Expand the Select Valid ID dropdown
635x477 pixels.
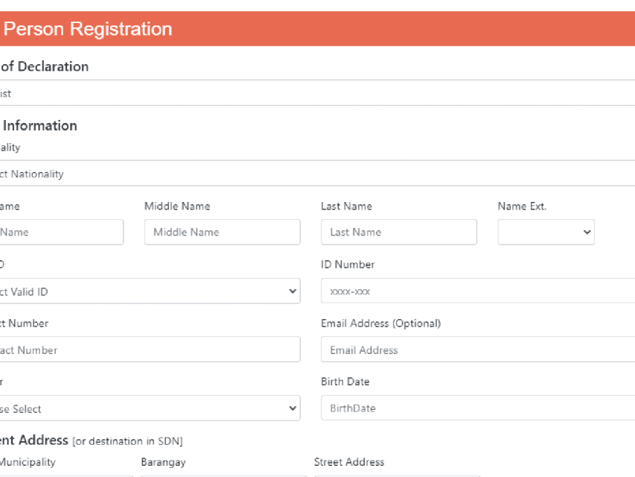(149, 291)
